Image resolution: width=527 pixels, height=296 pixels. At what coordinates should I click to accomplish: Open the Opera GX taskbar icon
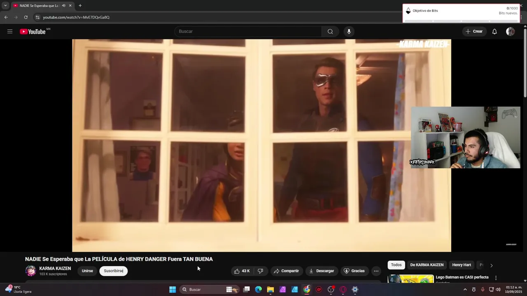click(x=343, y=289)
